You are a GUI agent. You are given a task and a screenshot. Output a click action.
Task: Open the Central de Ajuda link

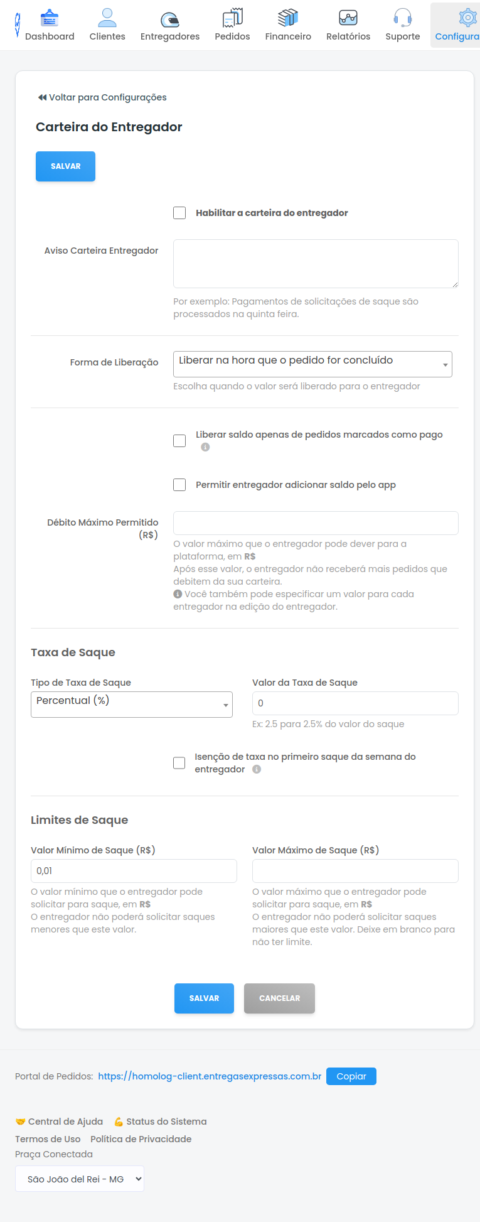coord(63,1121)
